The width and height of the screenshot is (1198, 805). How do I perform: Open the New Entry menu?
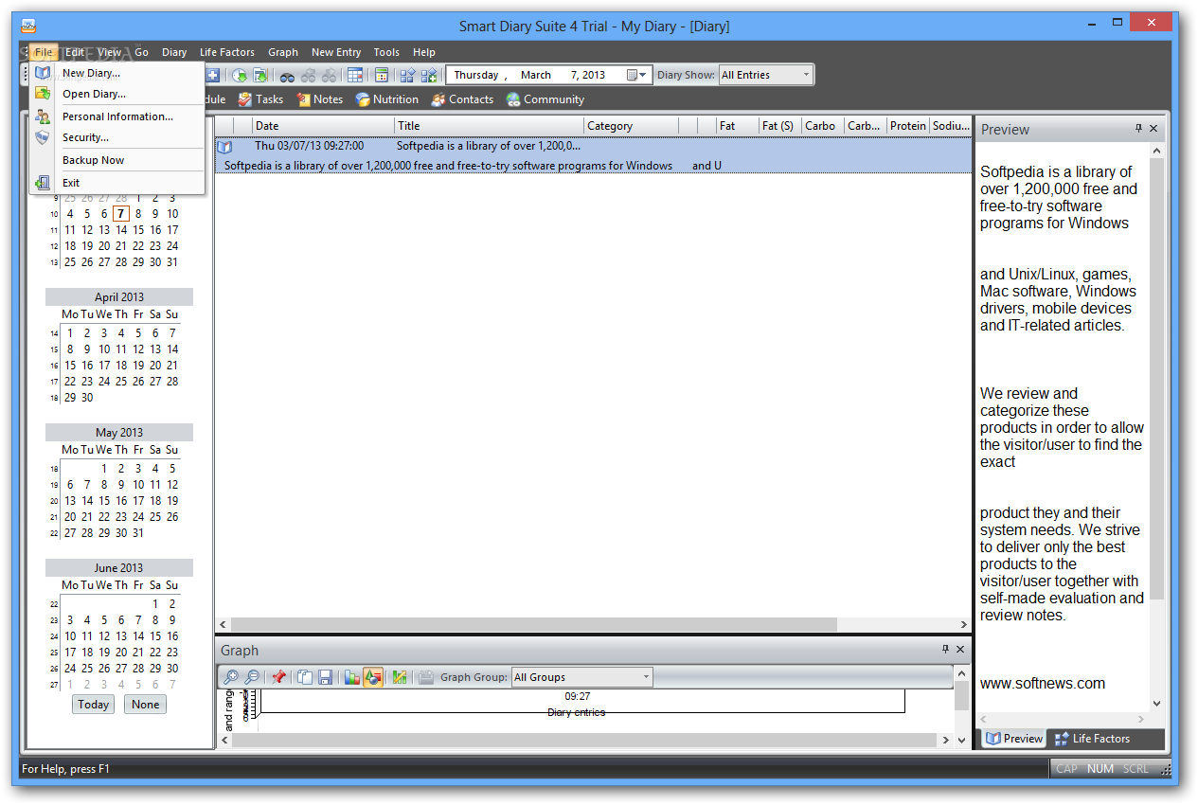click(x=336, y=52)
